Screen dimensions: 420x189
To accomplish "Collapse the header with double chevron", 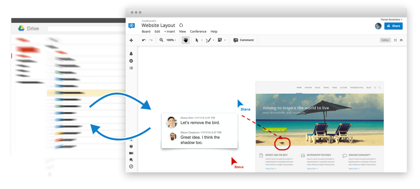I will tap(401, 40).
